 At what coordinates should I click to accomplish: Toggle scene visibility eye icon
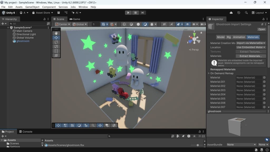point(187,24)
